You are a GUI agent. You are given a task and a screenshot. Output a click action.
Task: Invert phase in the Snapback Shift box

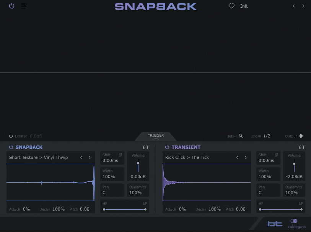(x=120, y=155)
